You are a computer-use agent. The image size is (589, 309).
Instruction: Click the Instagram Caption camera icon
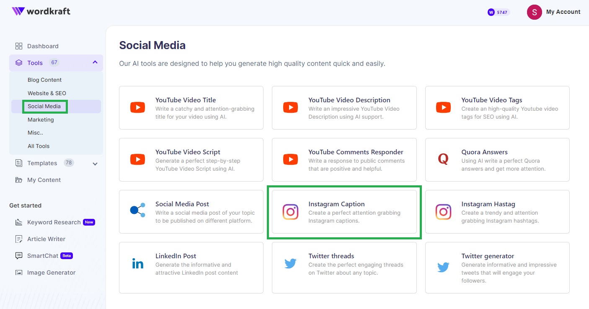[290, 212]
